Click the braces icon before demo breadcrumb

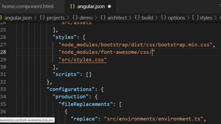click(x=75, y=18)
